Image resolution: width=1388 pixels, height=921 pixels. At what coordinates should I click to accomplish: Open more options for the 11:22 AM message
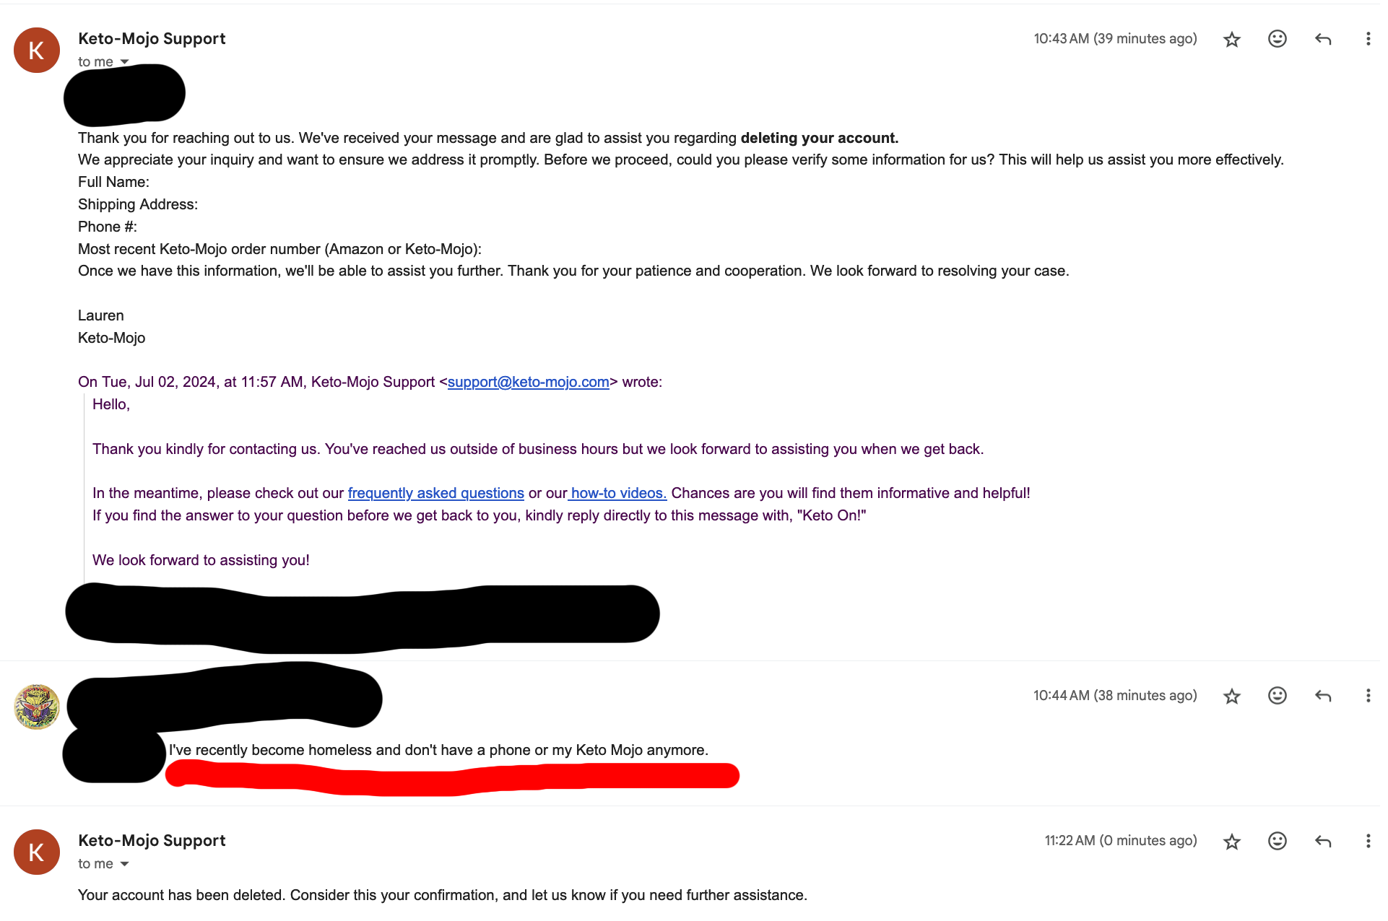tap(1368, 841)
